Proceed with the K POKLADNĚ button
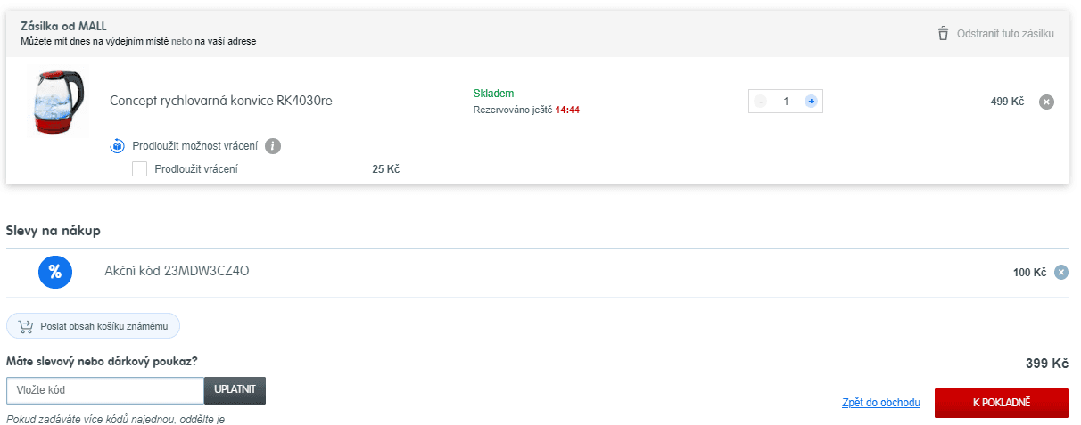The width and height of the screenshot is (1081, 425). click(x=1001, y=403)
